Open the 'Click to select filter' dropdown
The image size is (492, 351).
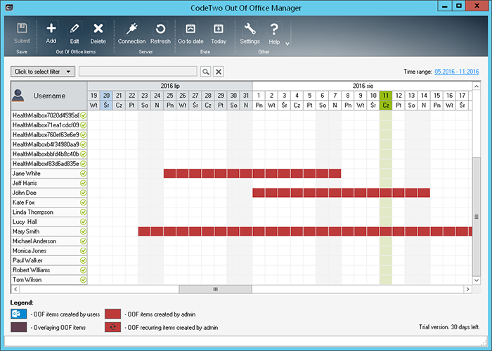[43, 72]
